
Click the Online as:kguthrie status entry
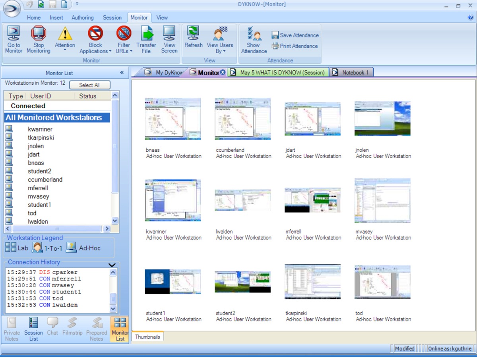(x=450, y=348)
